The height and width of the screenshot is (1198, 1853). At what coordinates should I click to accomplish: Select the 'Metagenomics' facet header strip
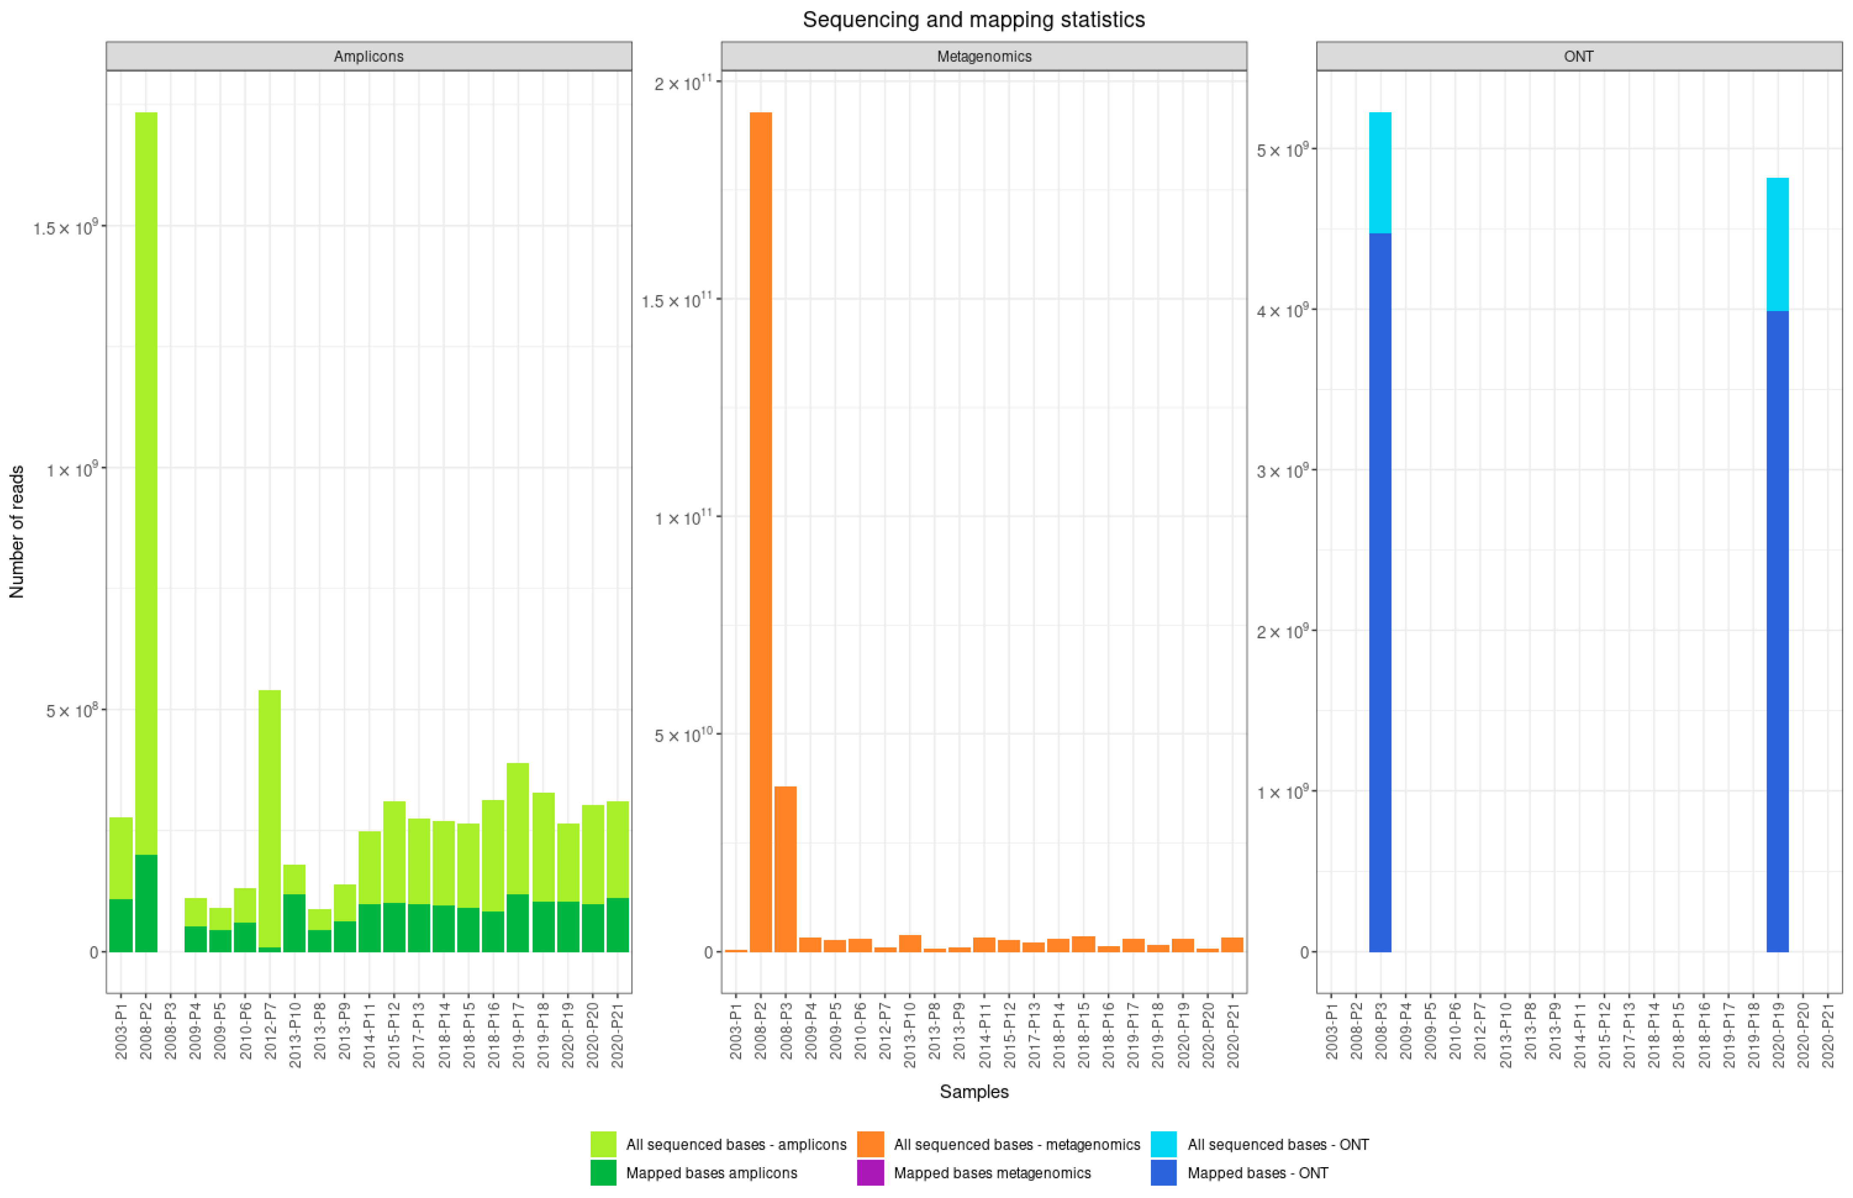tap(984, 56)
